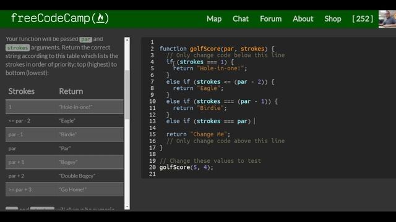Click the instructions scrollbar up arrow
This screenshot has width=396, height=222.
[x=127, y=40]
